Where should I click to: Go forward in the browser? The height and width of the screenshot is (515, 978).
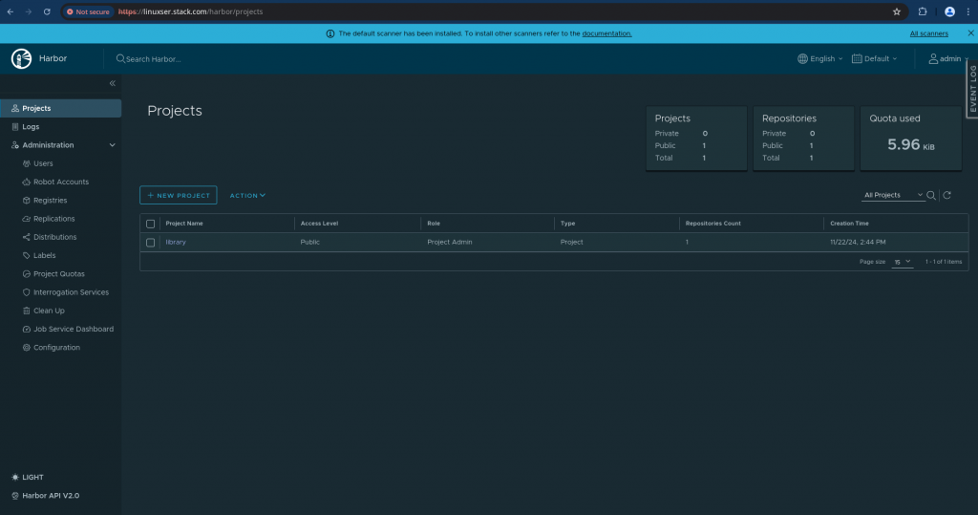pos(28,11)
